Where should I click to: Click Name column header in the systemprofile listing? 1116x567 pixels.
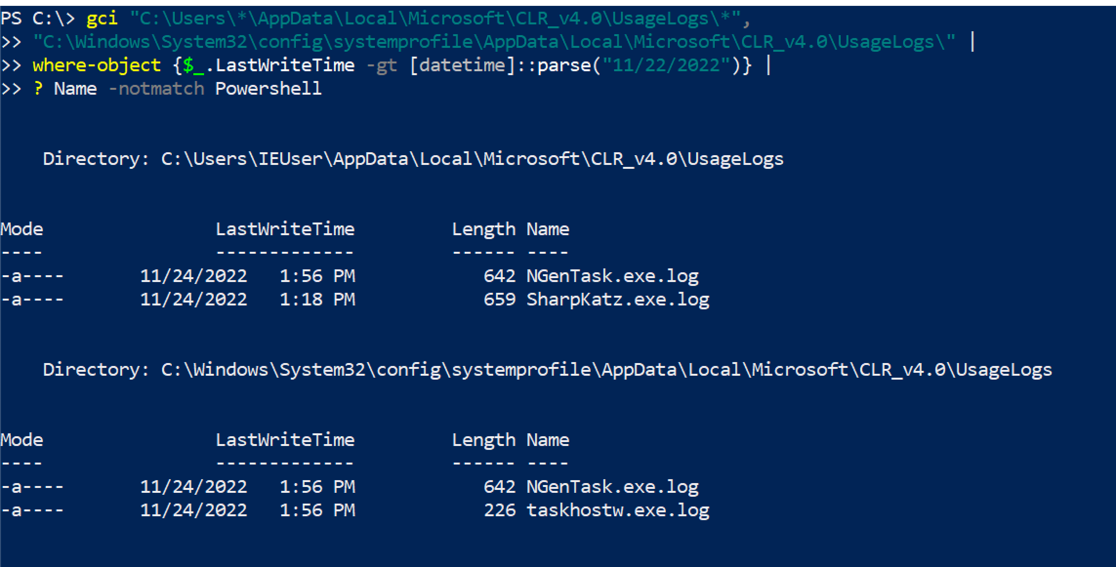548,440
